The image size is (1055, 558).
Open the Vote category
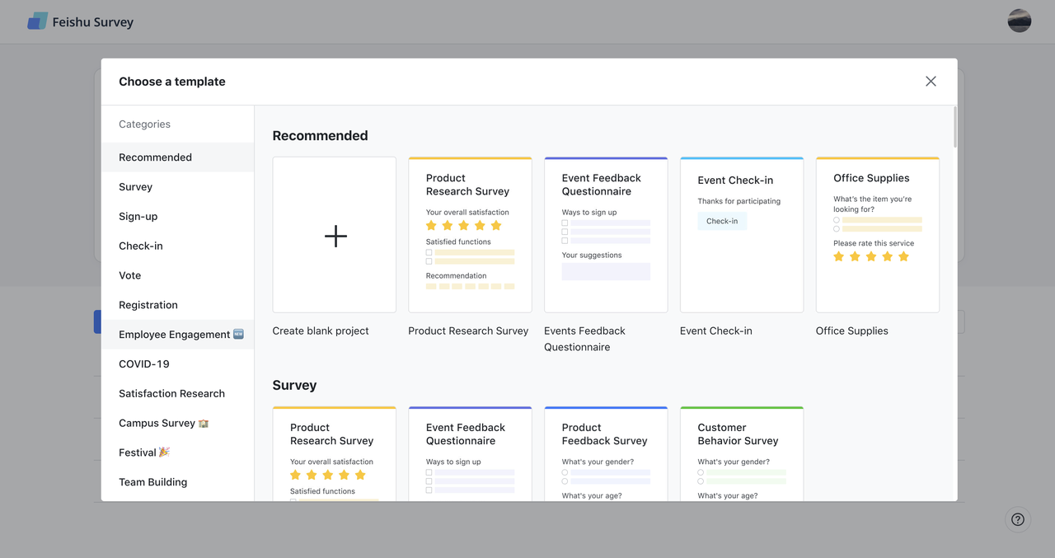point(178,275)
